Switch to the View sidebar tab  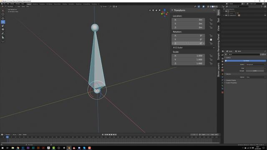click(219, 28)
